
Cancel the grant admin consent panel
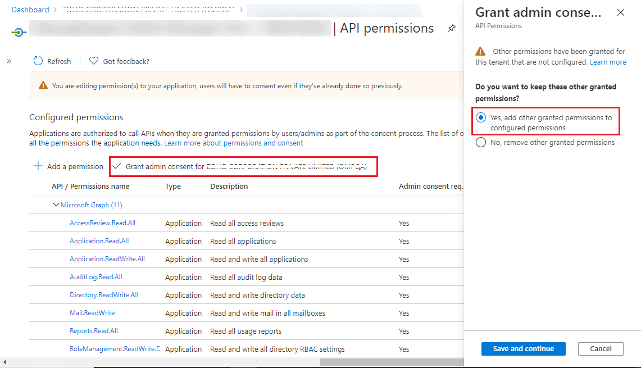click(x=600, y=348)
